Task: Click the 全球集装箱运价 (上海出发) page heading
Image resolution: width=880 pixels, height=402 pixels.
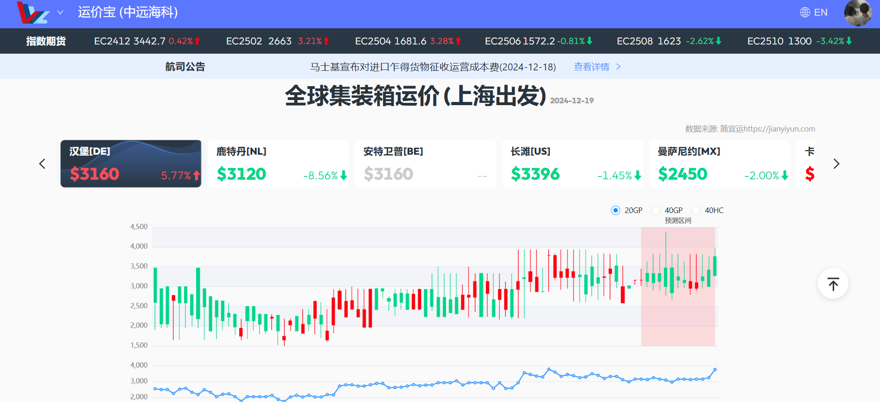Action: pos(415,96)
